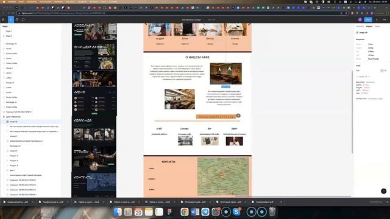The width and height of the screenshot is (390, 219).
Task: Click the О НАШЕМ КАФЕ heading
Action: (197, 57)
